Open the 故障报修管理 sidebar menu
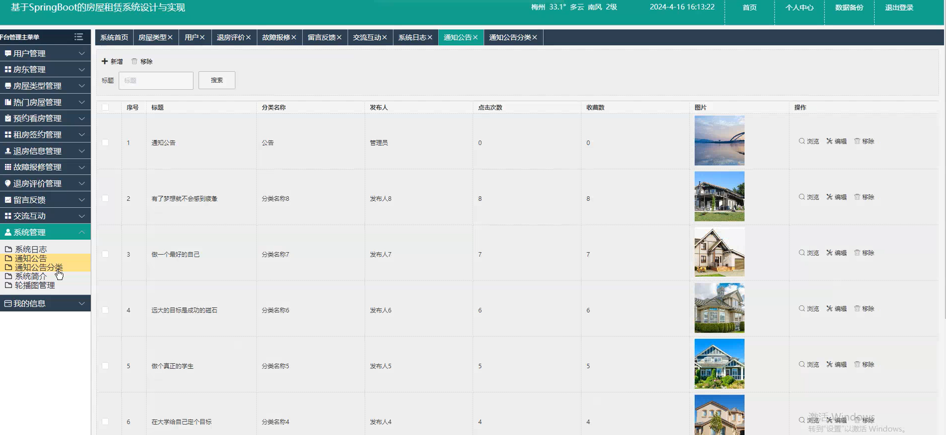The width and height of the screenshot is (946, 435). point(45,167)
